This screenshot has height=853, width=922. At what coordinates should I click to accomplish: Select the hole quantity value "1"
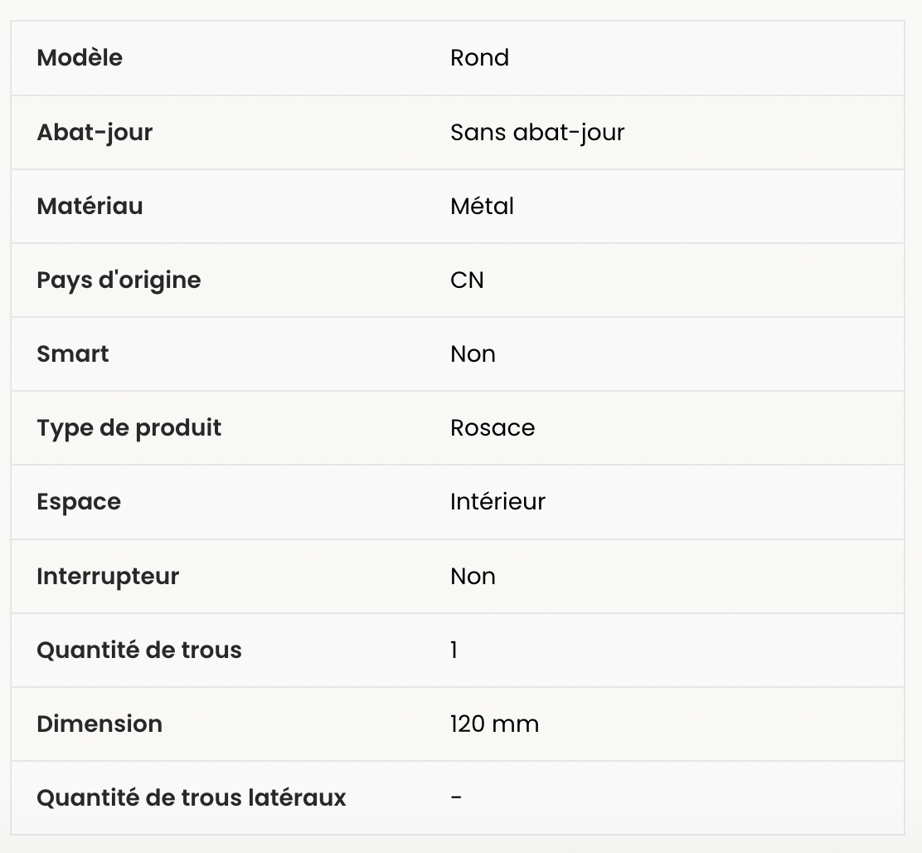pyautogui.click(x=454, y=650)
